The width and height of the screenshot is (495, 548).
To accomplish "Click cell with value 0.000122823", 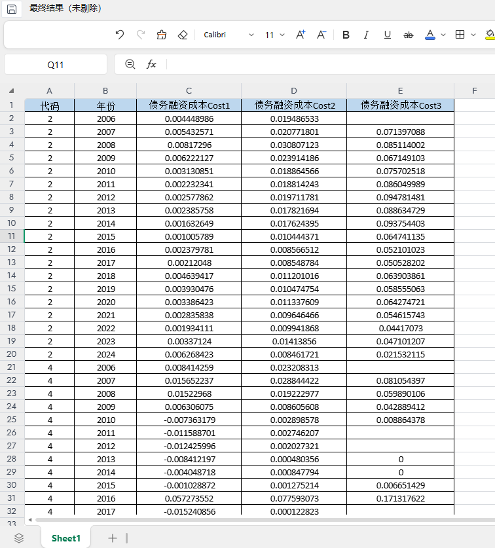I will click(x=295, y=511).
